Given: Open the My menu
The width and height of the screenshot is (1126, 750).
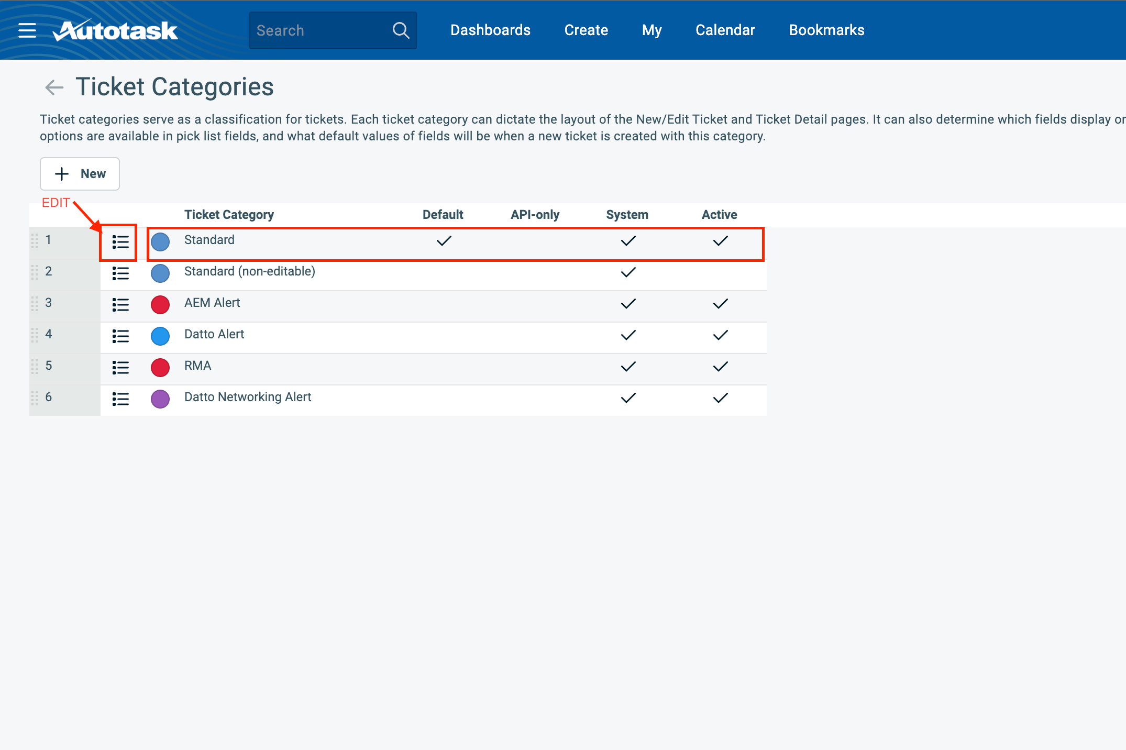Looking at the screenshot, I should (x=652, y=30).
